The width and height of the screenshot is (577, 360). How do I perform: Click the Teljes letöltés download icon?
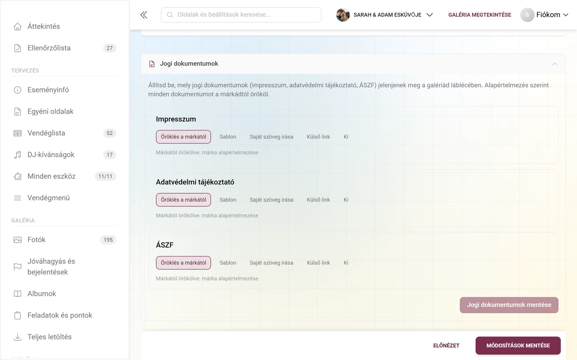click(x=18, y=337)
